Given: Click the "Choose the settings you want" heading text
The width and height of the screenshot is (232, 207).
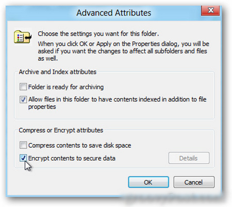Looking at the screenshot, I should pyautogui.click(x=98, y=33).
